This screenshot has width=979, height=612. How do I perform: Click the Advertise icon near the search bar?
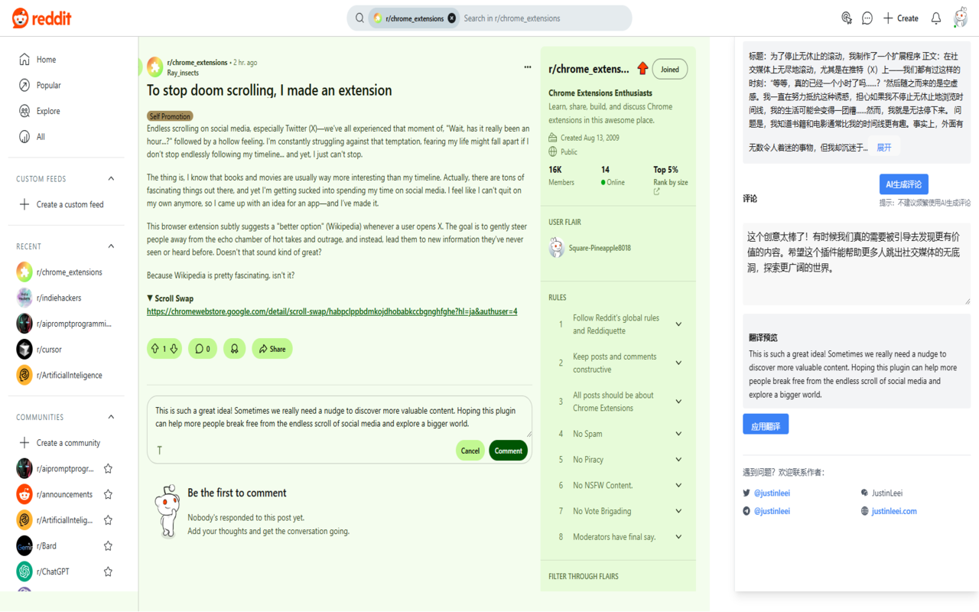coord(846,17)
